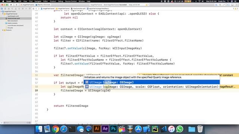
Task: Select the Standard editor button
Action: click(x=216, y=5)
